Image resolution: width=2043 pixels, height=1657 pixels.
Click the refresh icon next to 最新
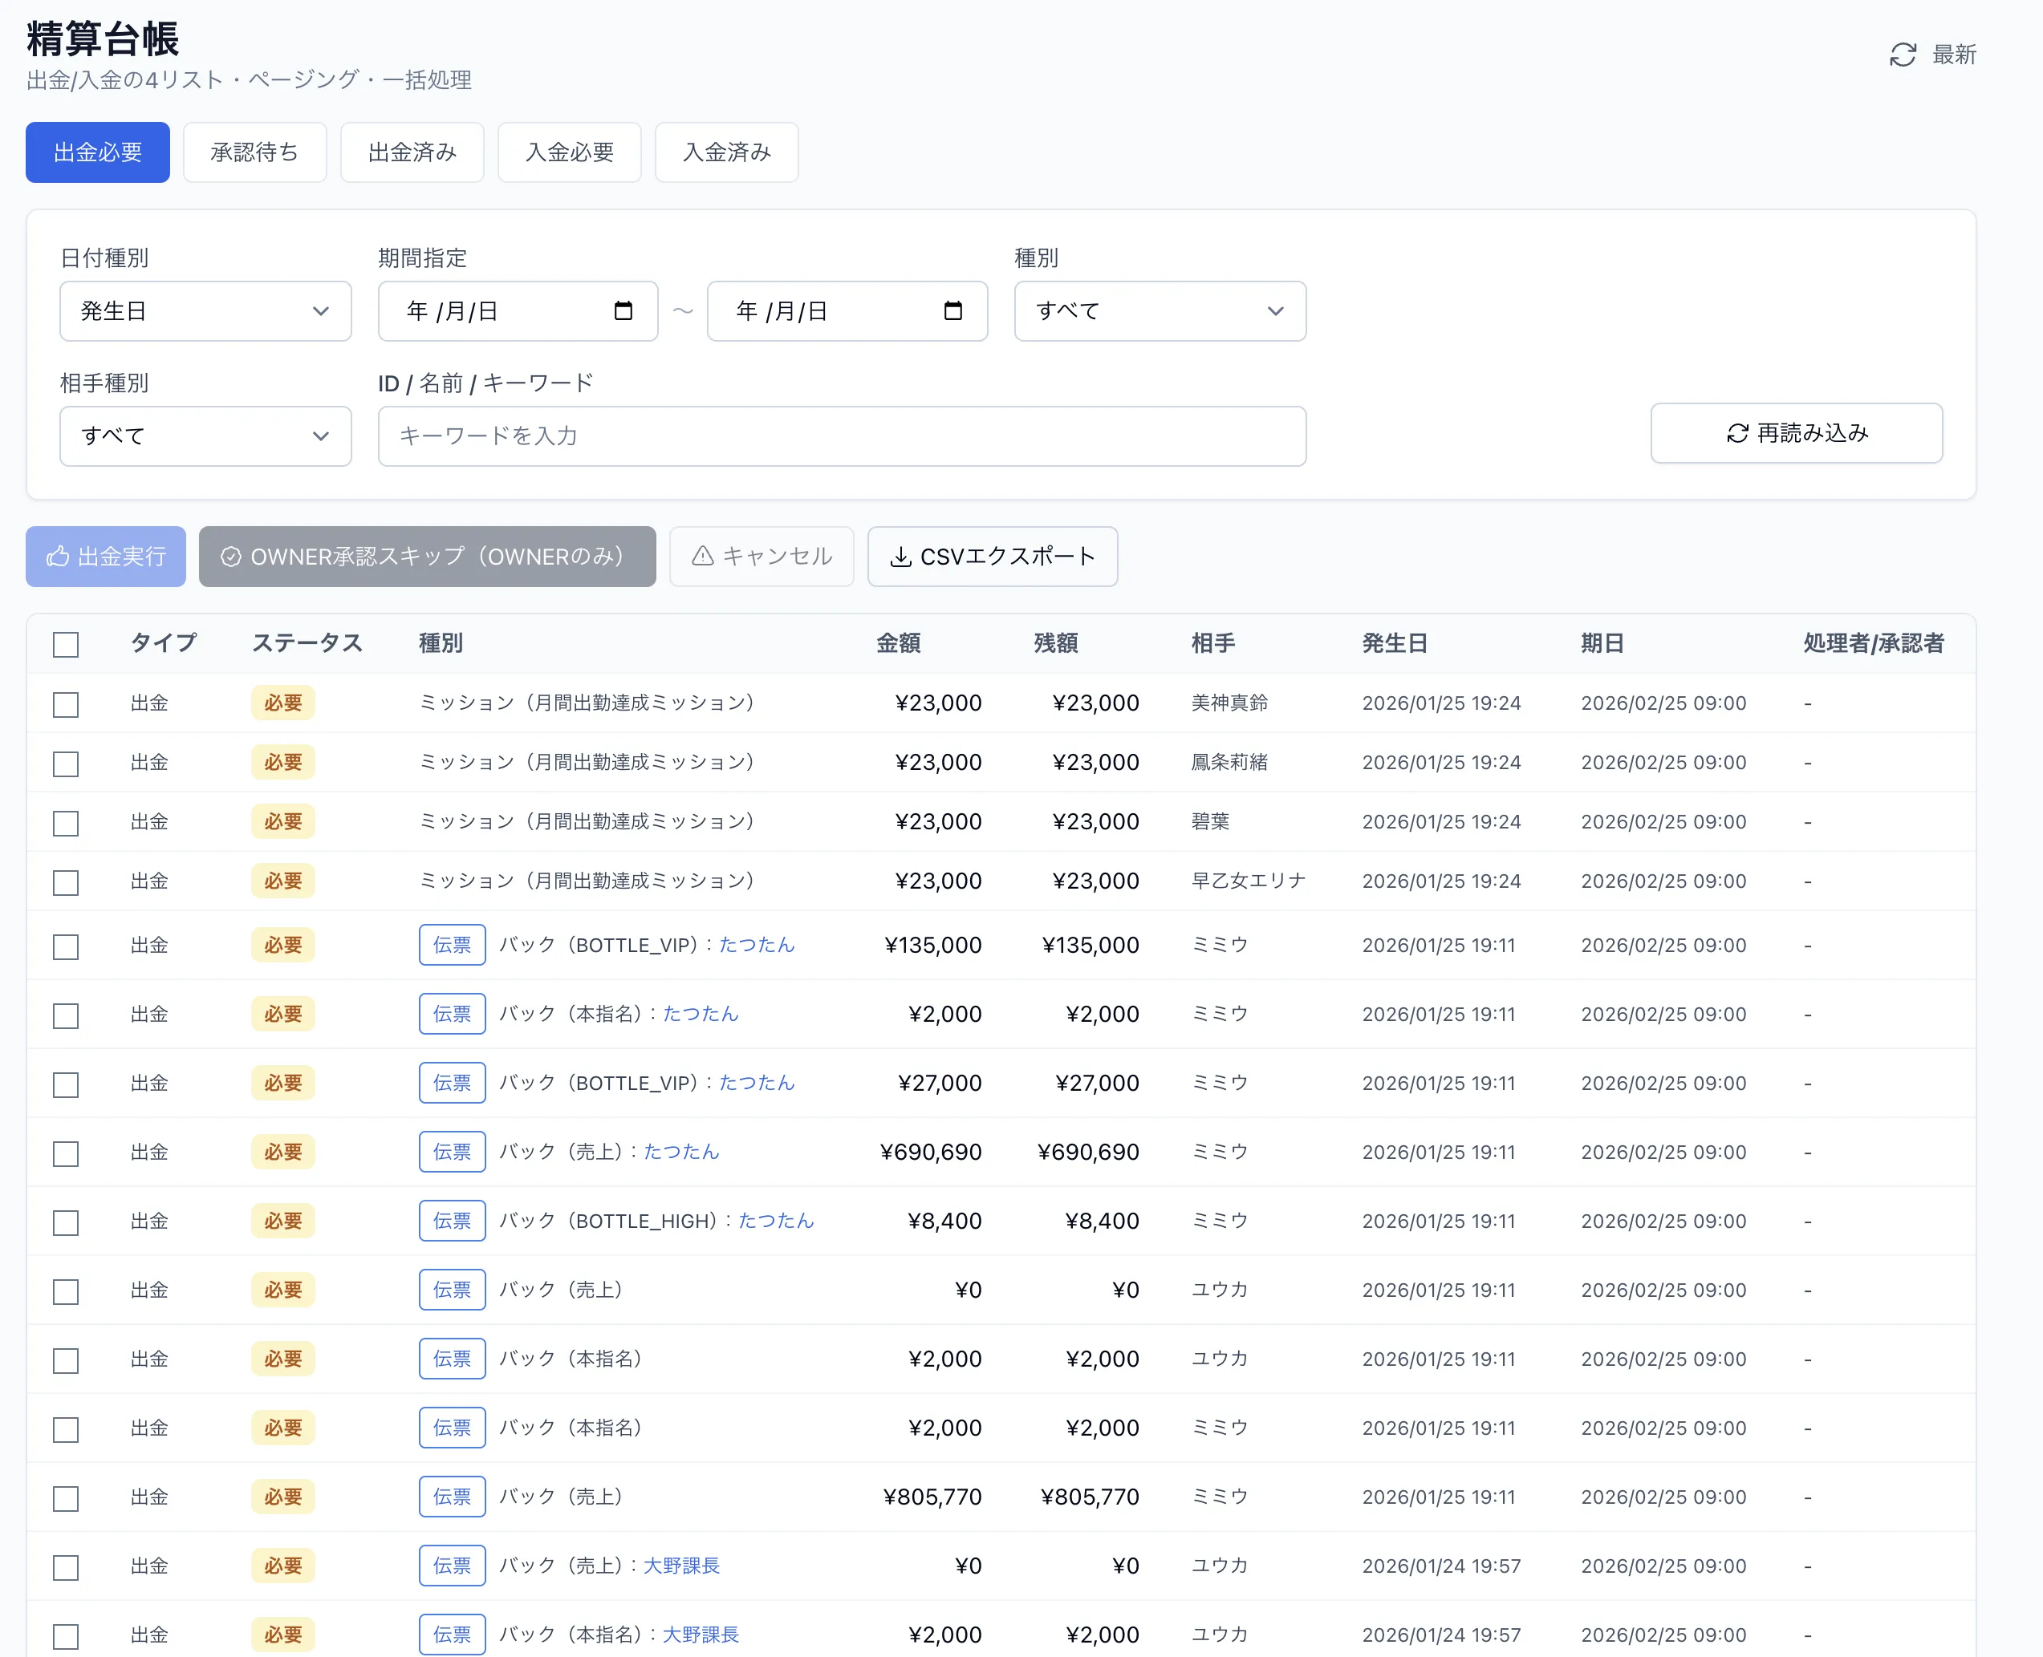pyautogui.click(x=1902, y=55)
